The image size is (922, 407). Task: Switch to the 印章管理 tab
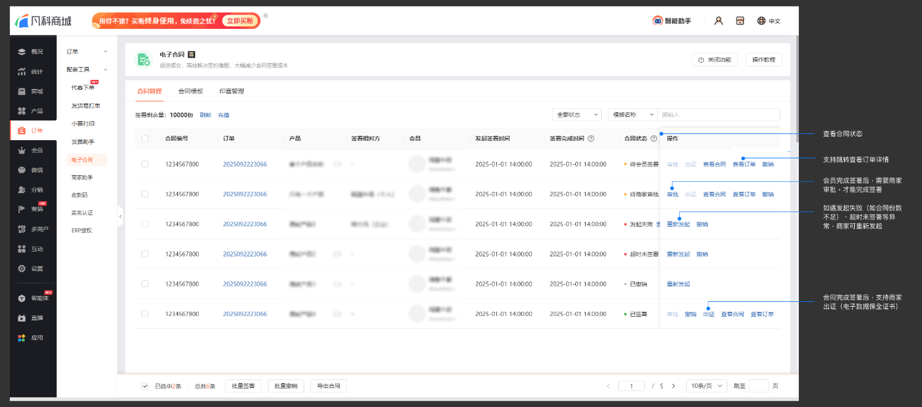(232, 91)
